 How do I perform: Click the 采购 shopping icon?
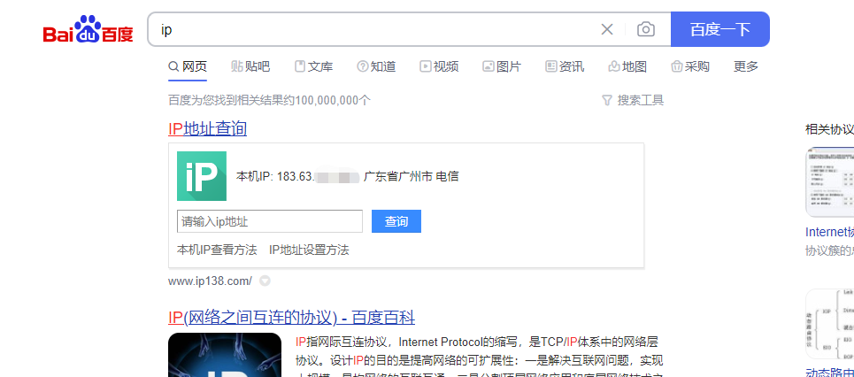[x=676, y=67]
